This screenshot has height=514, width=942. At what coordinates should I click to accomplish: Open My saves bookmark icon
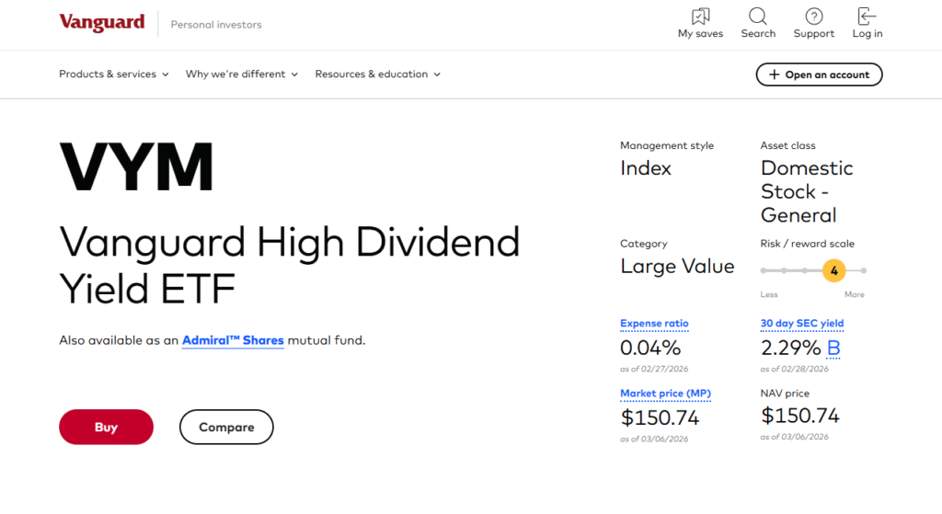click(700, 17)
